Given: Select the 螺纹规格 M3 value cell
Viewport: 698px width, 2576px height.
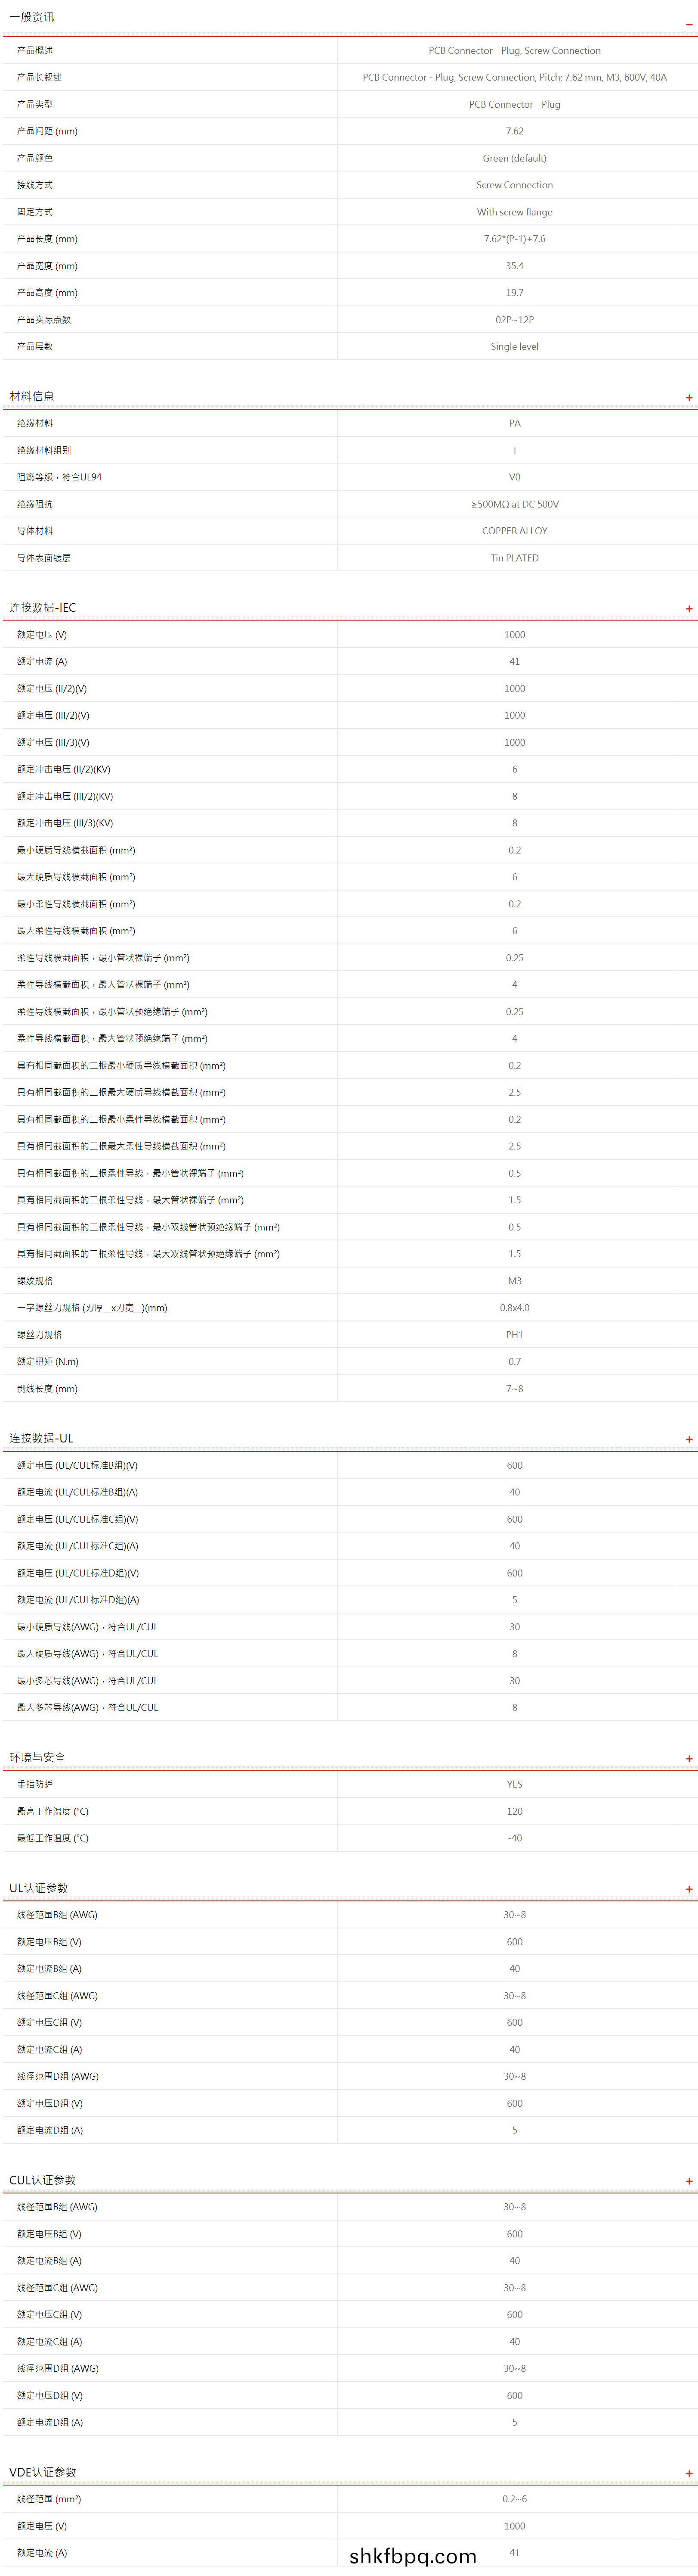Looking at the screenshot, I should point(514,1281).
